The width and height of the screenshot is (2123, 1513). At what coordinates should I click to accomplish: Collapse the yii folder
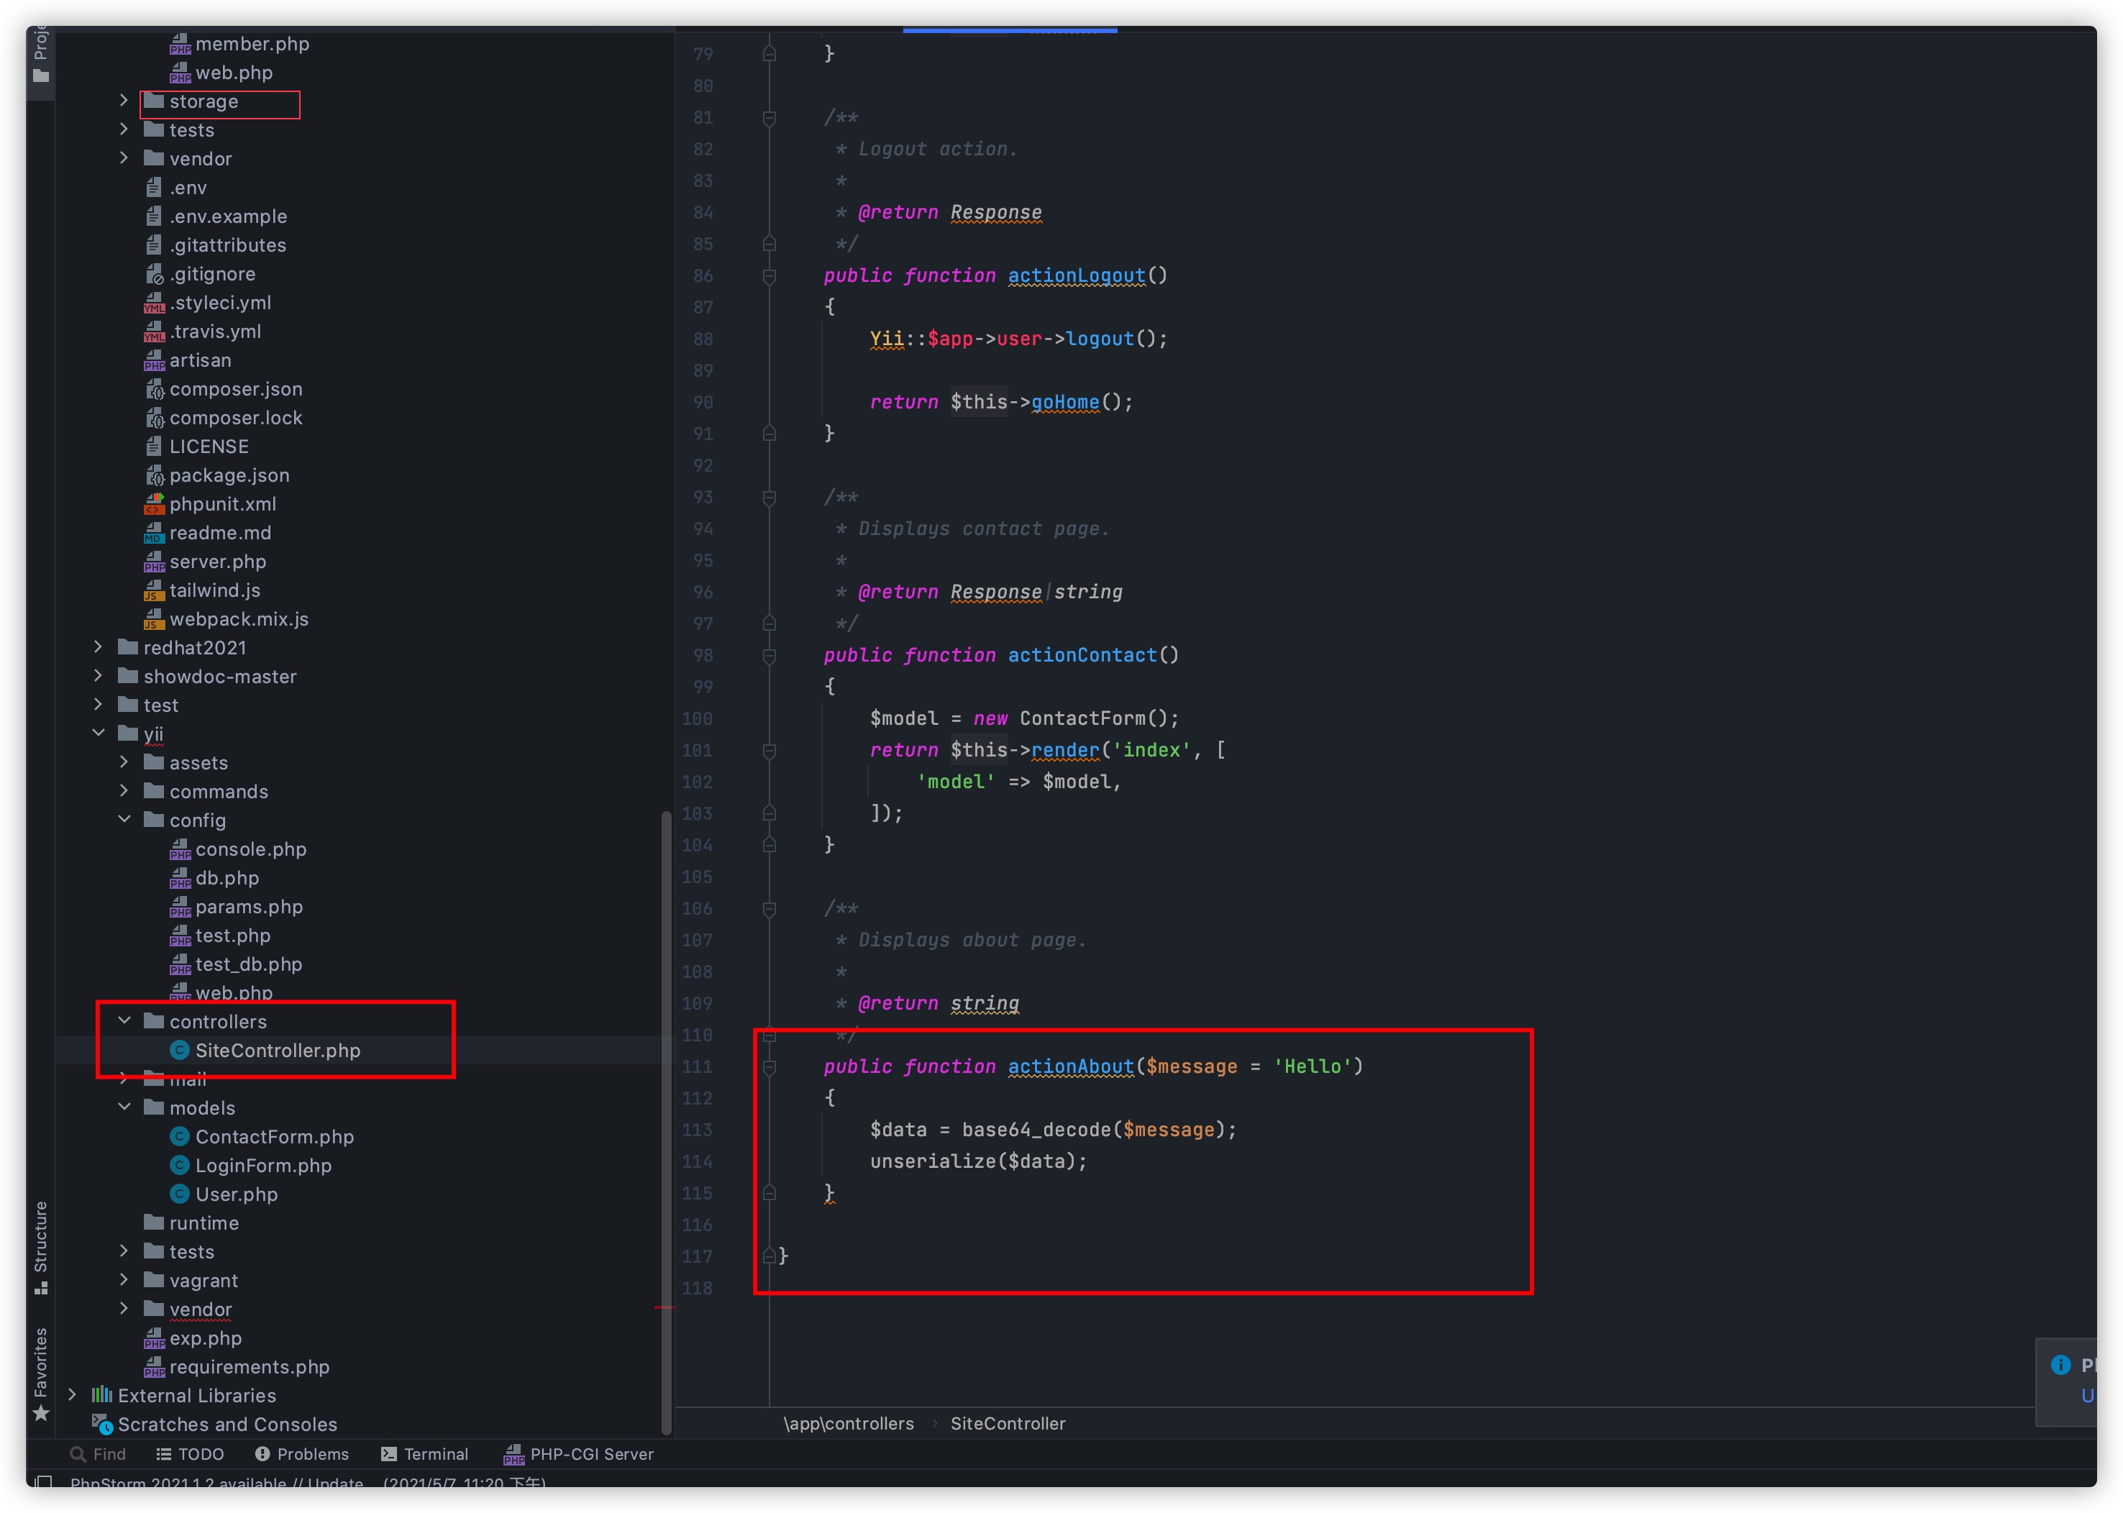tap(98, 733)
